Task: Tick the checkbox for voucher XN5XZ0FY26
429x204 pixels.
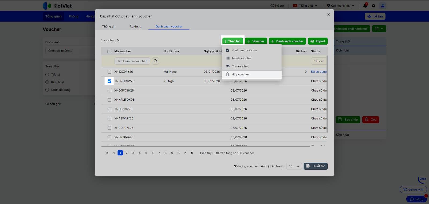Action: [x=109, y=72]
